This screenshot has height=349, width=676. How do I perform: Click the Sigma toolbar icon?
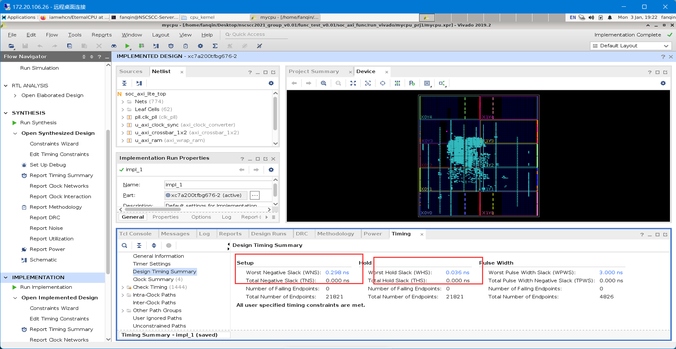click(x=215, y=46)
